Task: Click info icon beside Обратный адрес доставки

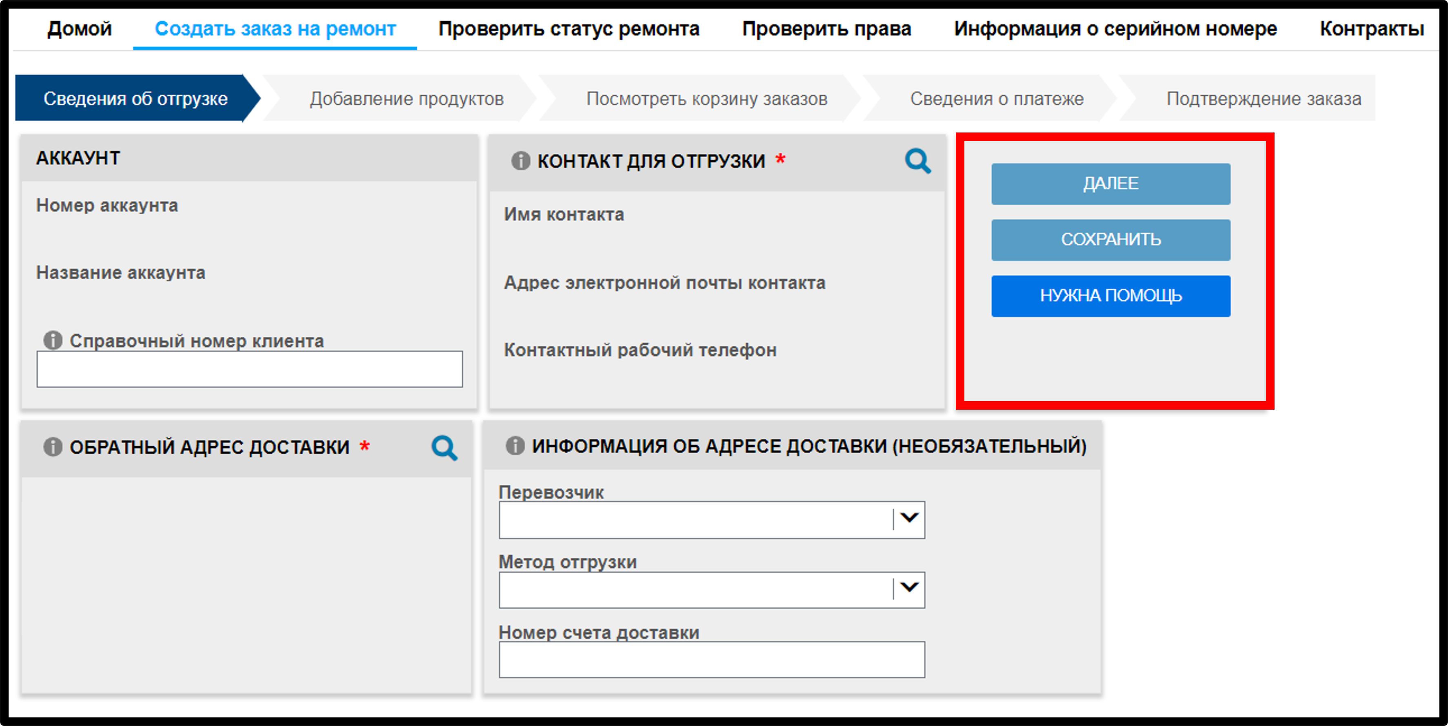Action: pos(53,447)
